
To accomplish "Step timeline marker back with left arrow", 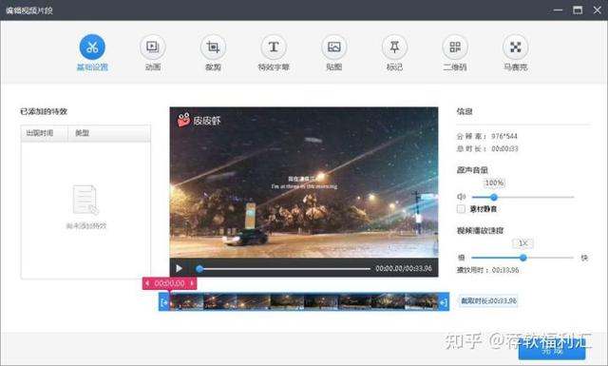I will click(147, 283).
